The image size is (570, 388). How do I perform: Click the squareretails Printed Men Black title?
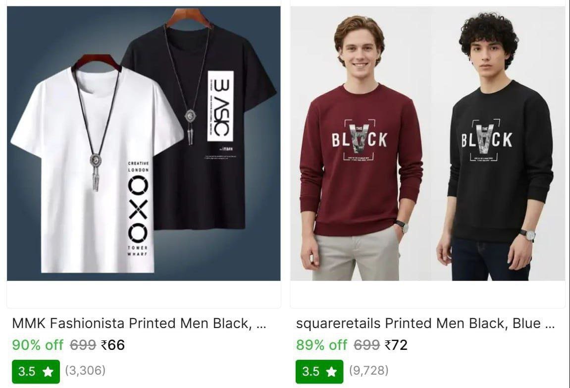(x=425, y=324)
